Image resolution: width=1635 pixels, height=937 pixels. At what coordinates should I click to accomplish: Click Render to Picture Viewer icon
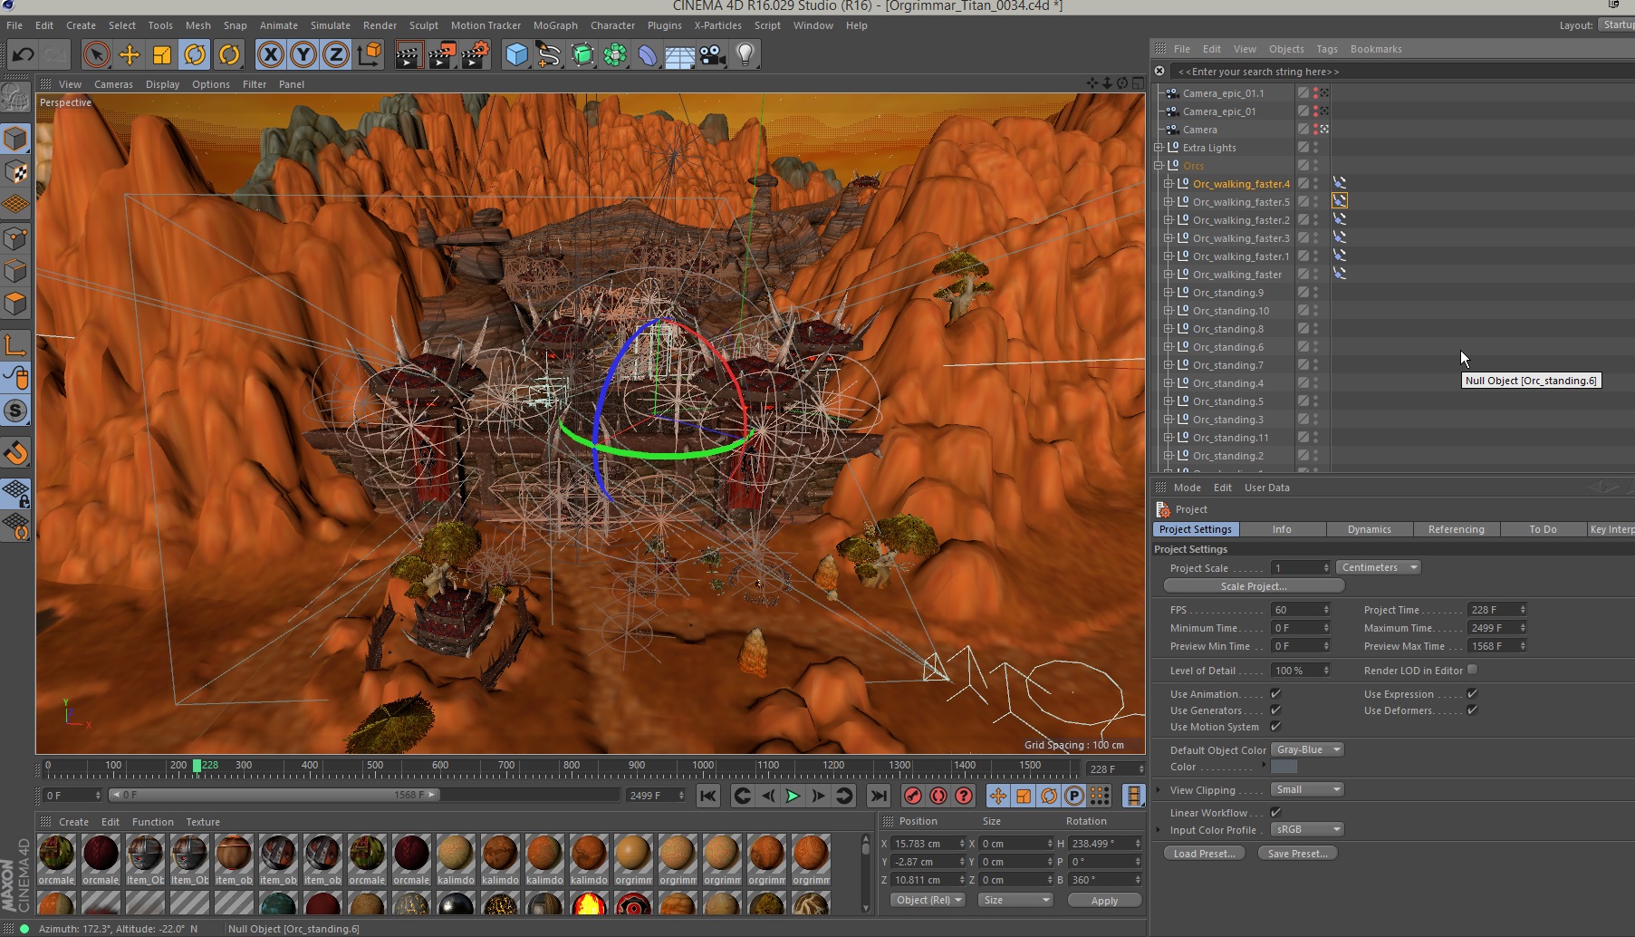(442, 55)
